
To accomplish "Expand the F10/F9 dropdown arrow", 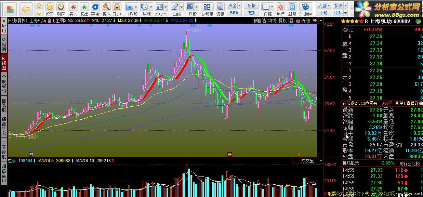I will (166, 7).
